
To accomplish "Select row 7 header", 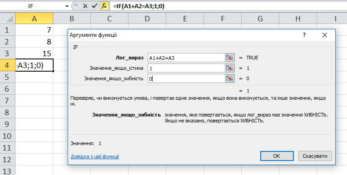I will (x=7, y=101).
